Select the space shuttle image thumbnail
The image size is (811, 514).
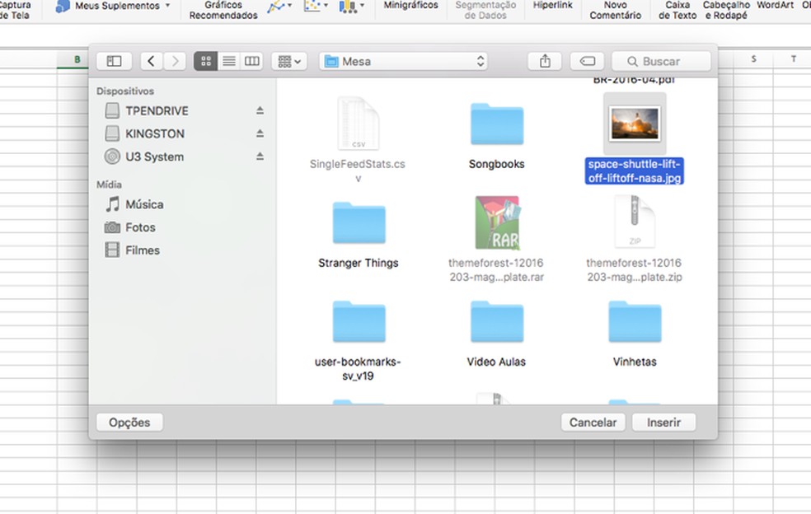coord(635,124)
